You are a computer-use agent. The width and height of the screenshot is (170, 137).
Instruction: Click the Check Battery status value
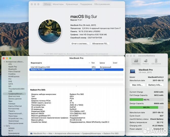pyautogui.click(x=157, y=119)
